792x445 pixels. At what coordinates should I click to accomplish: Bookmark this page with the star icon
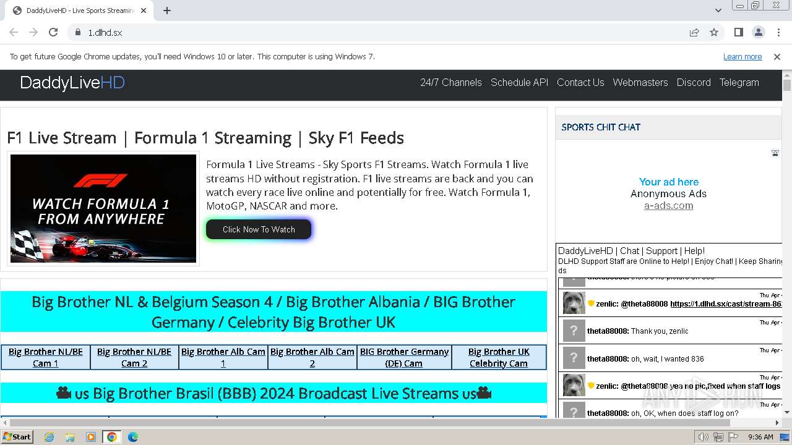[714, 32]
